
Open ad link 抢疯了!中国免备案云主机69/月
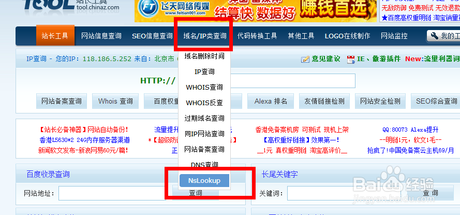click(x=410, y=151)
